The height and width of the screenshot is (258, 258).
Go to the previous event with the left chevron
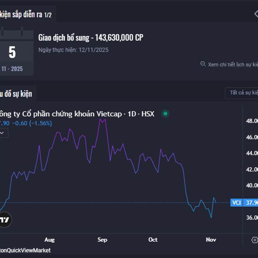pos(256,14)
